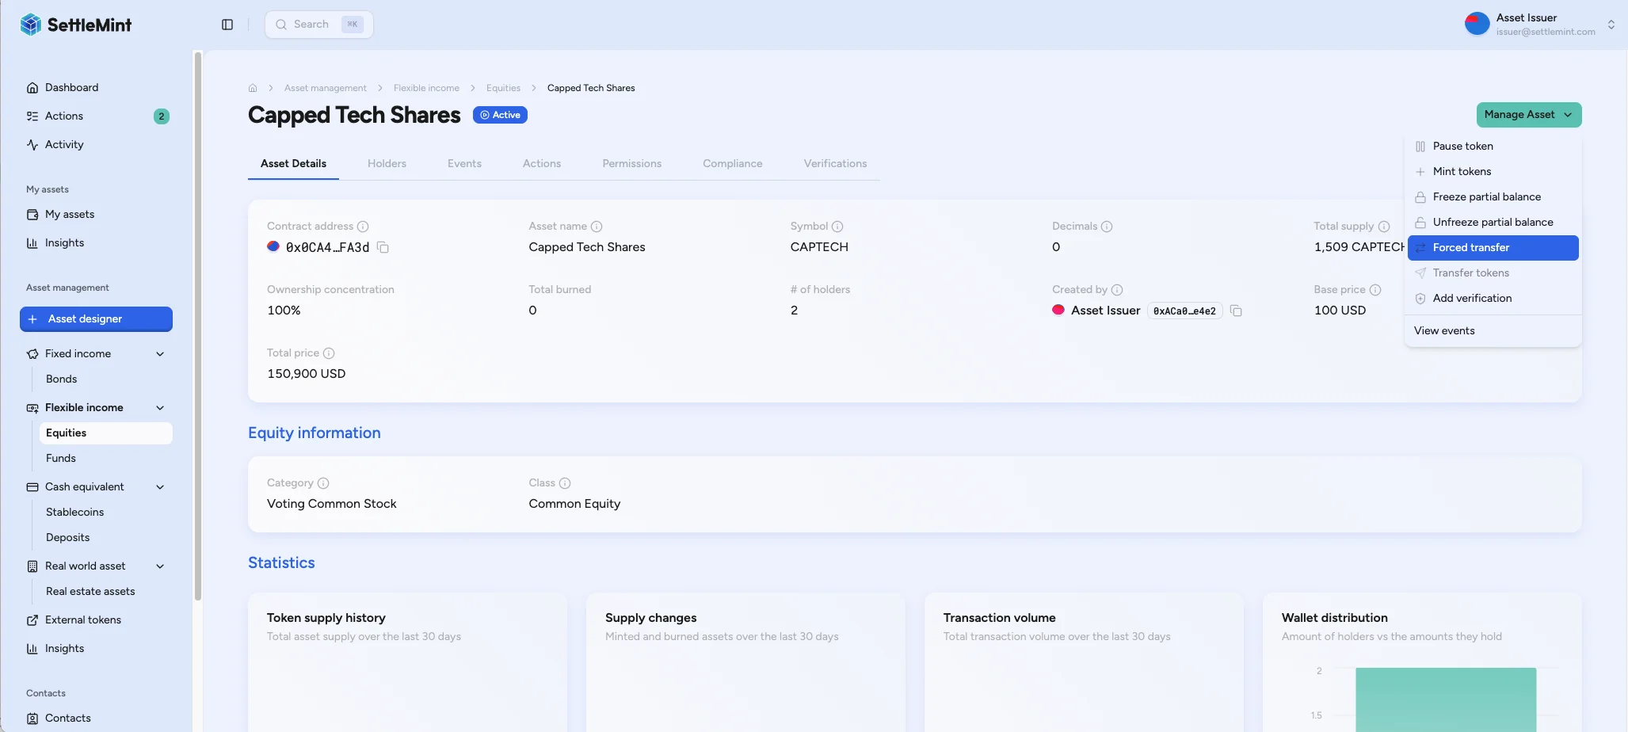Switch to the Holders tab

(387, 163)
